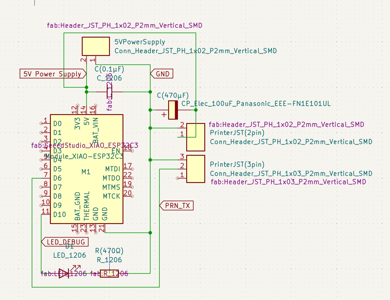Image resolution: width=390 pixels, height=300 pixels.
Task: Select the LED diode symbol
Action: tap(64, 273)
